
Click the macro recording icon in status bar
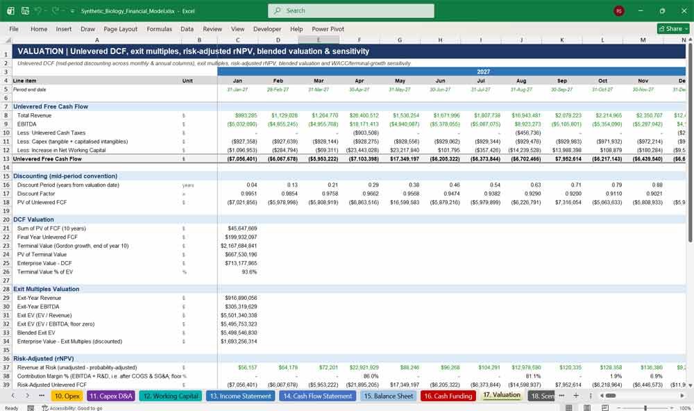31,408
